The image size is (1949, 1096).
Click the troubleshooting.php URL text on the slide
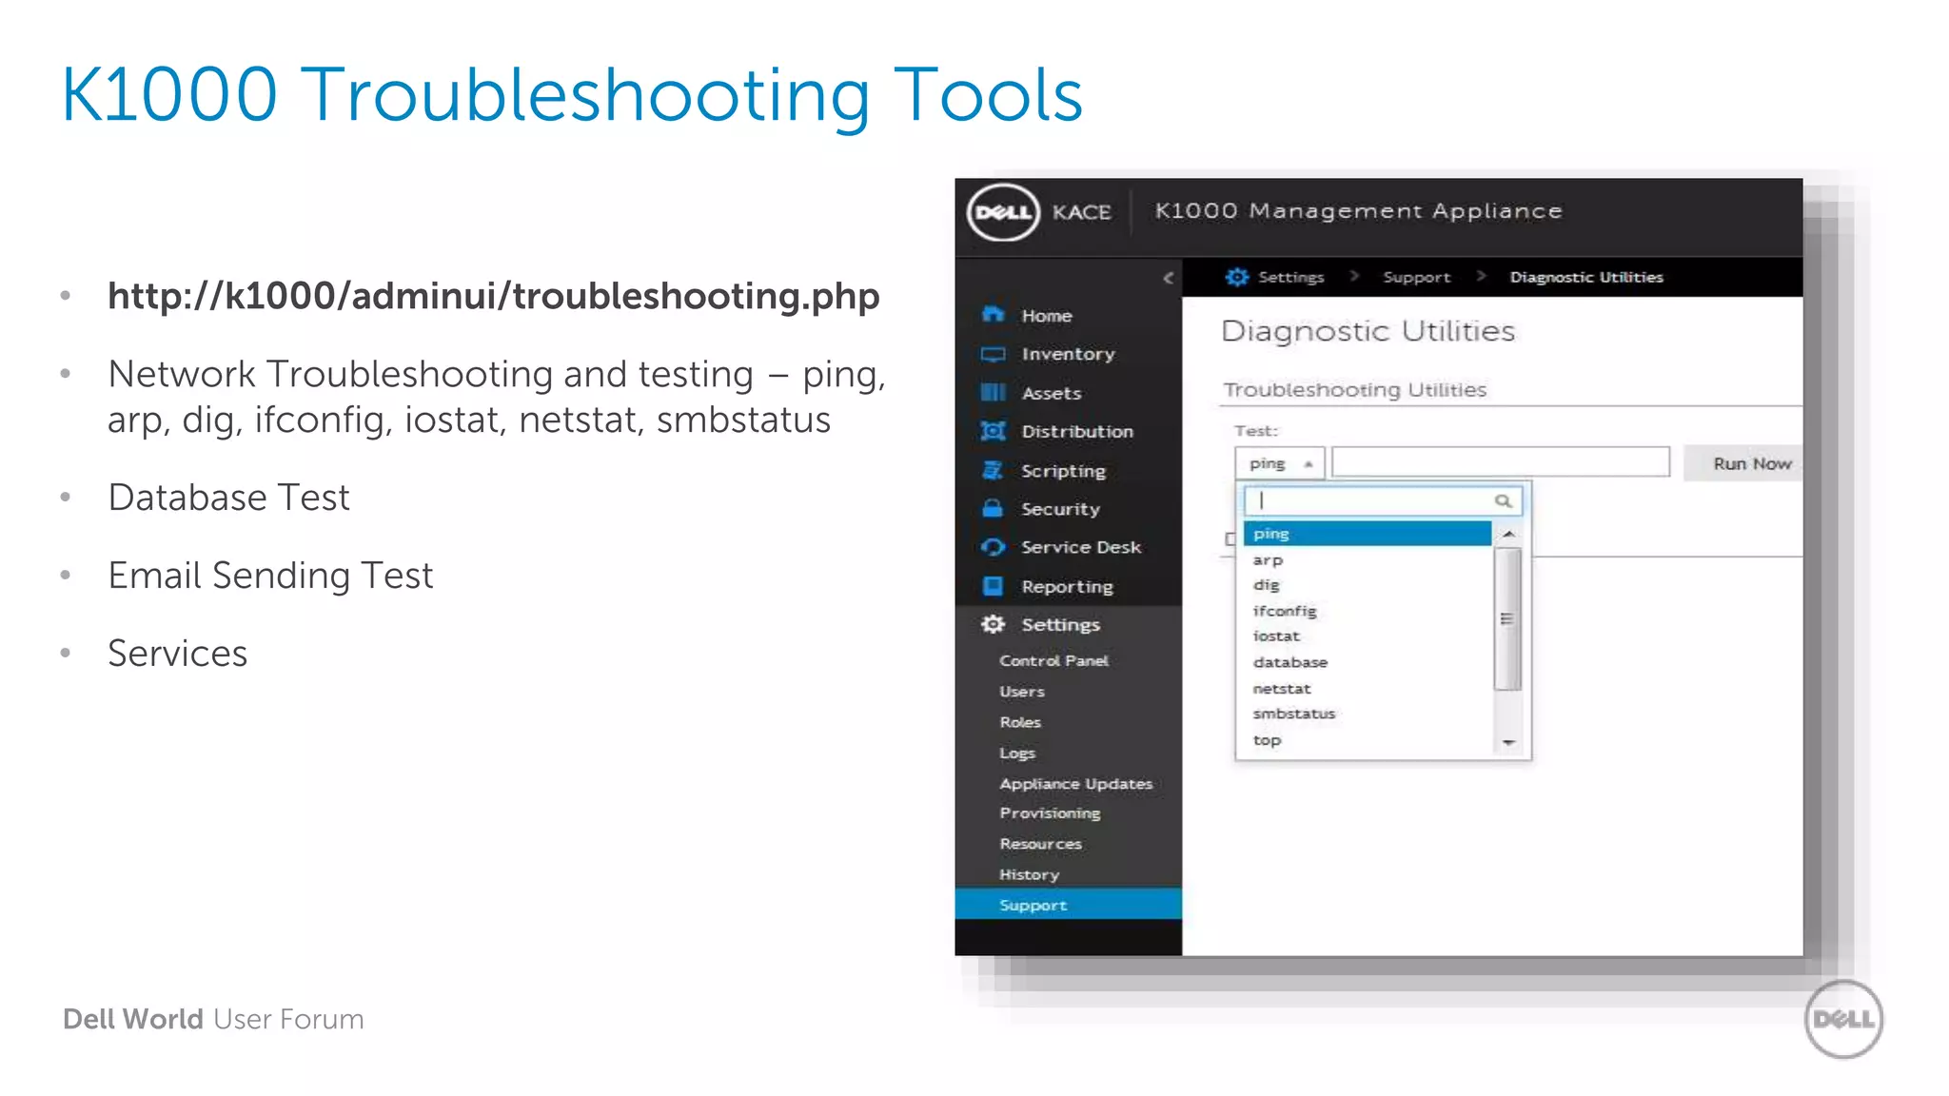[x=493, y=297]
